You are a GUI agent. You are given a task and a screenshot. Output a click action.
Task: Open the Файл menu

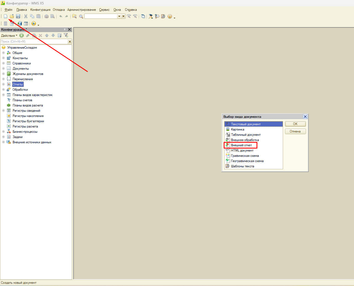click(x=9, y=10)
